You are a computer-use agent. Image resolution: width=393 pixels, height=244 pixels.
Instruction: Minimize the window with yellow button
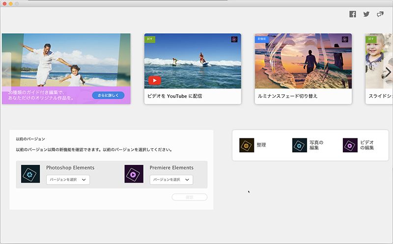pyautogui.click(x=11, y=4)
